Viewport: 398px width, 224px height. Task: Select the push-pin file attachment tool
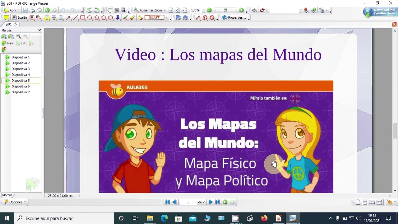(118, 18)
